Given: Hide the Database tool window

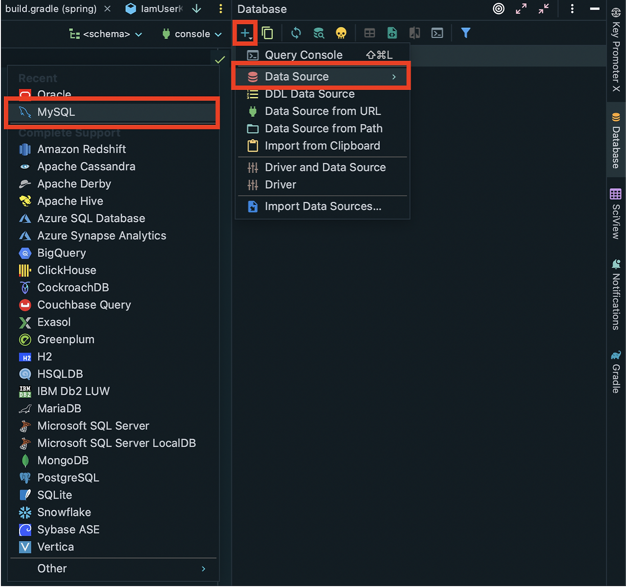Looking at the screenshot, I should pyautogui.click(x=595, y=9).
